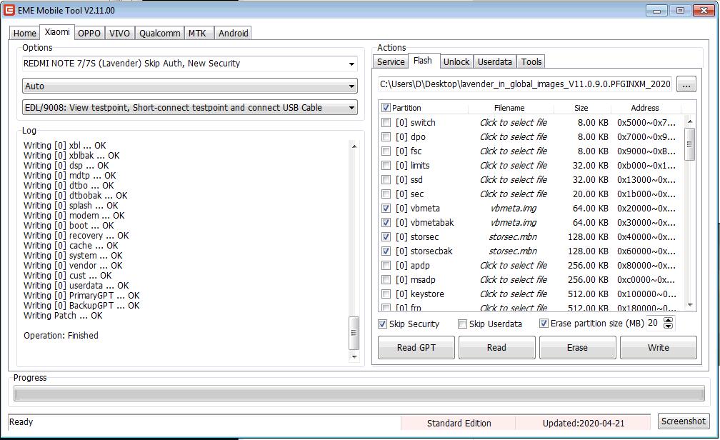Click the 'Standard Edition' status label
The image size is (720, 440).
coord(459,423)
